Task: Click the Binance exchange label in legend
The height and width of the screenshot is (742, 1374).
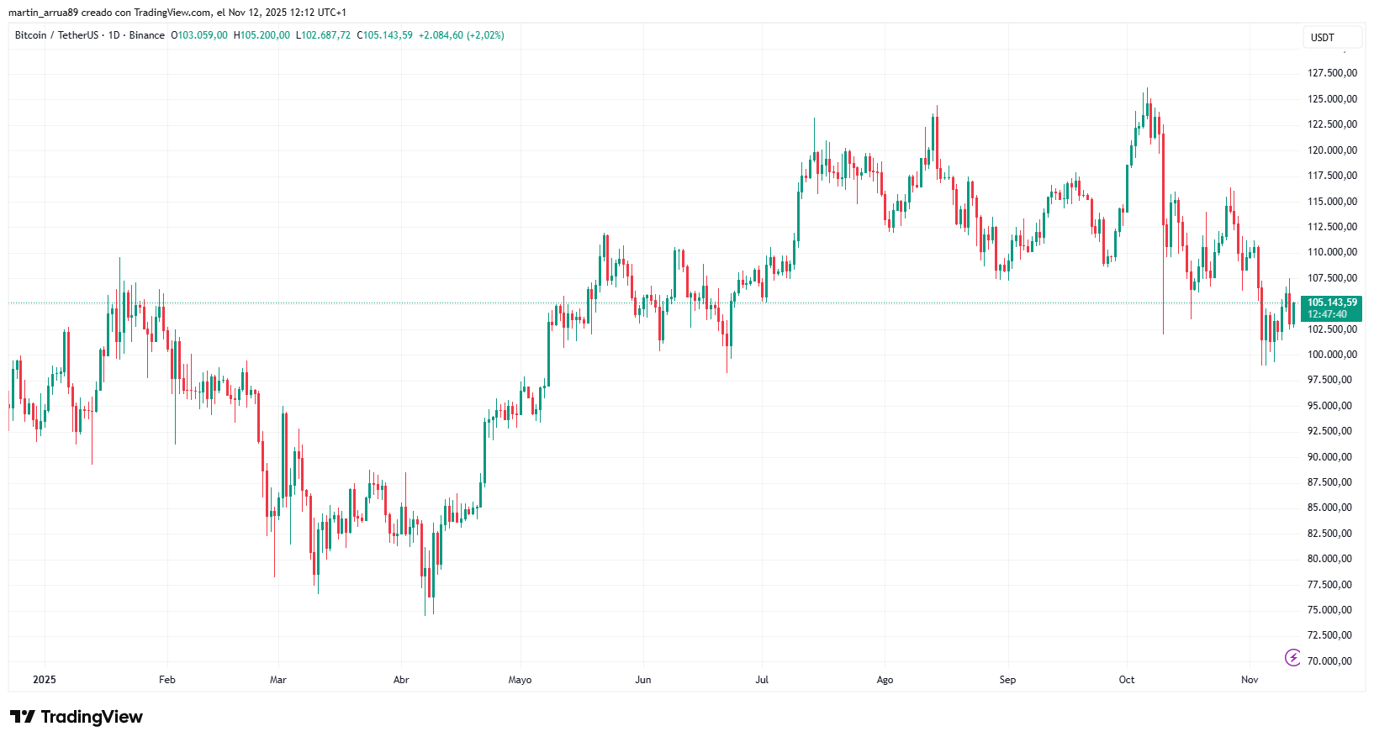Action: click(x=147, y=35)
